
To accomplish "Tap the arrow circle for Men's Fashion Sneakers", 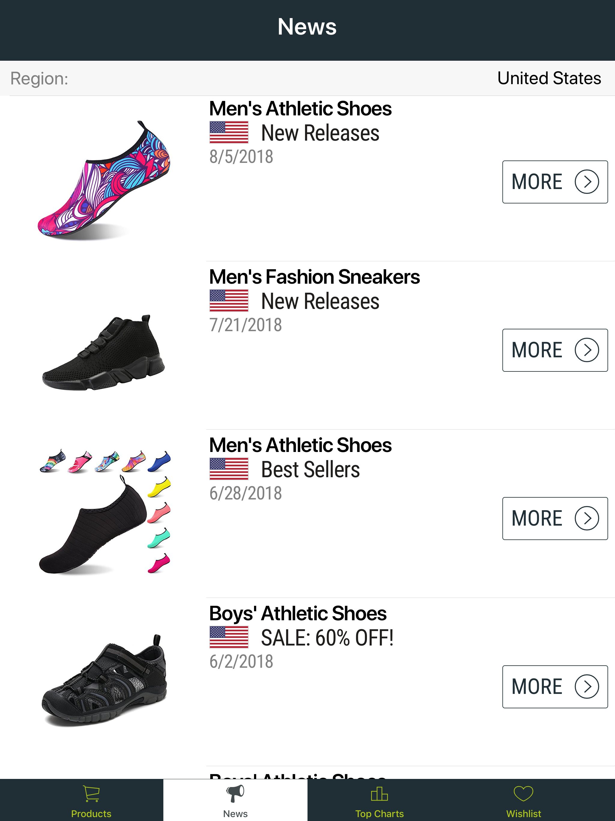I will pos(586,350).
